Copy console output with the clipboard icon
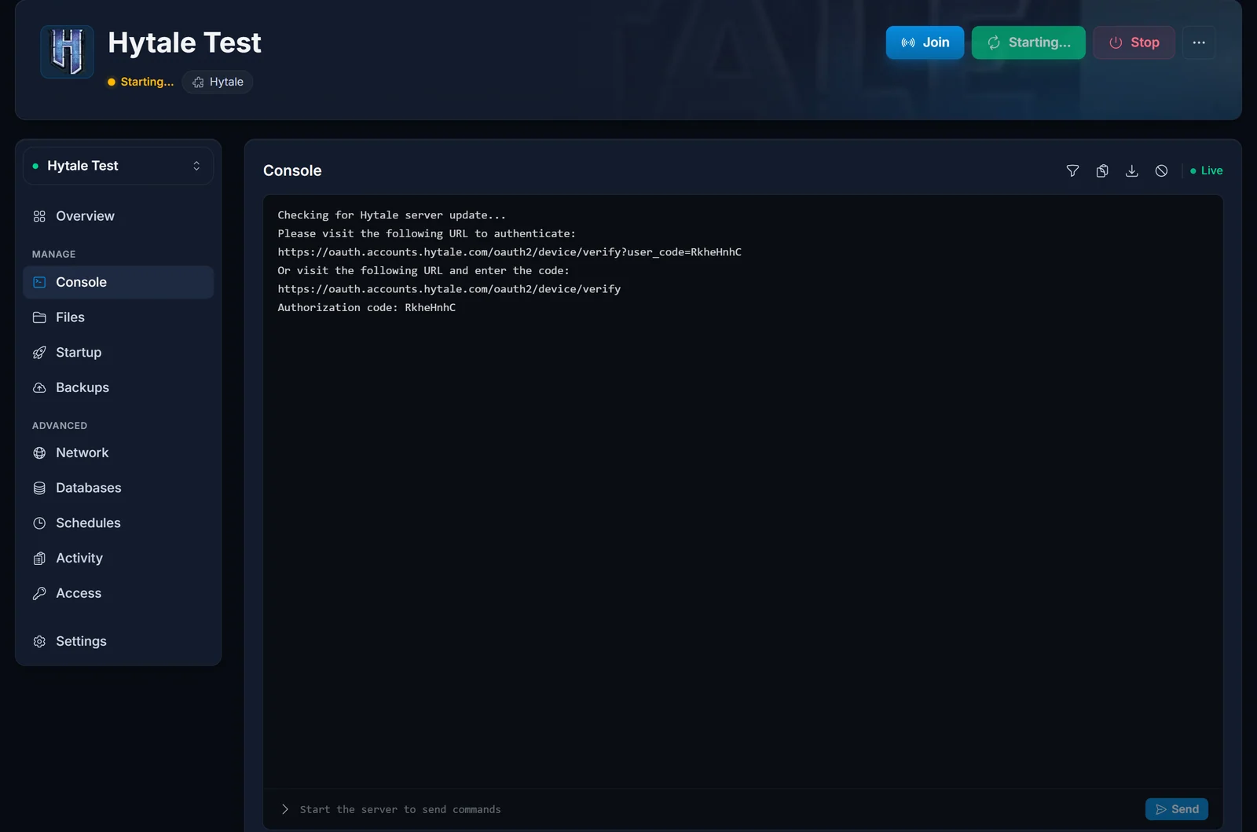The image size is (1257, 832). [x=1102, y=170]
